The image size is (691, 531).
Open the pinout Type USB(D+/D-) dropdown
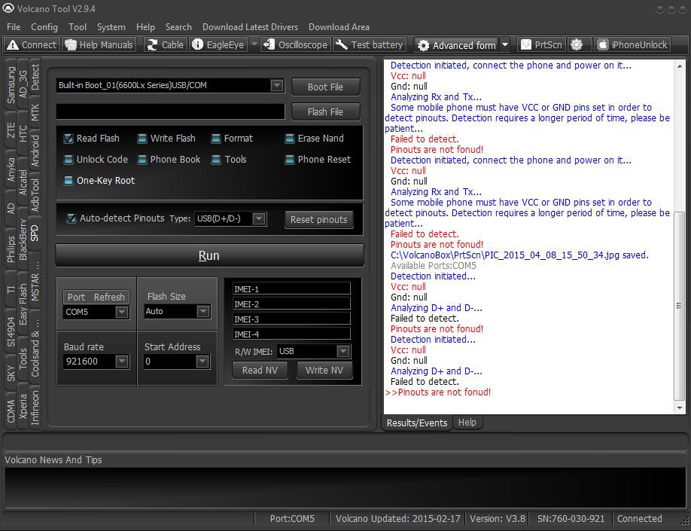pos(259,218)
